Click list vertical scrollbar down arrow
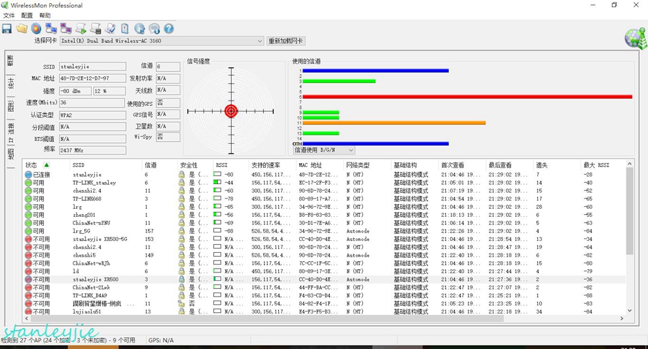The image size is (648, 349). (x=630, y=310)
